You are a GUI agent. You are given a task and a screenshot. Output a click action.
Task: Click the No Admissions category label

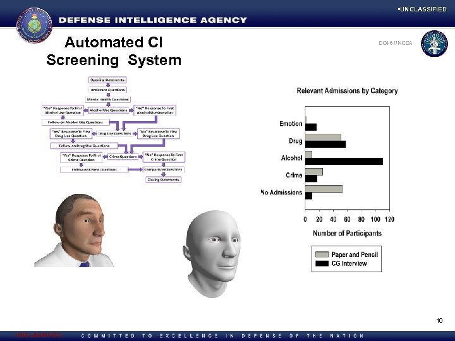pos(281,192)
